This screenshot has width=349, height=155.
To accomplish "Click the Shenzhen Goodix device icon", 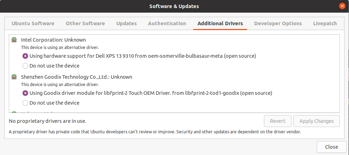I will [x=14, y=77].
